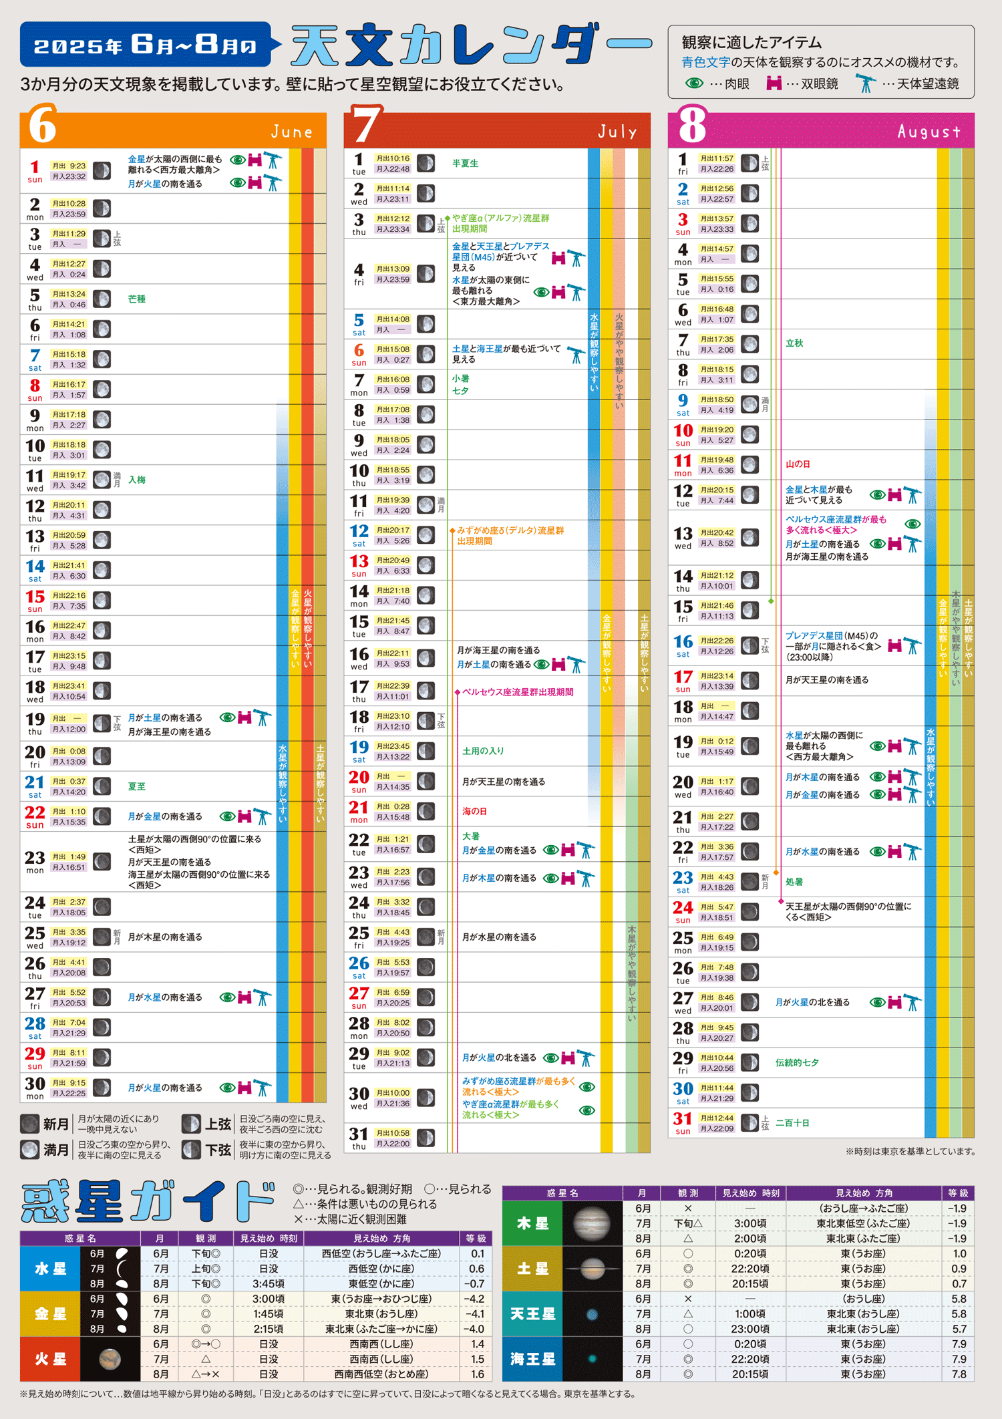
Task: Click the Jupiter image in the planet guide
Action: click(x=592, y=1223)
